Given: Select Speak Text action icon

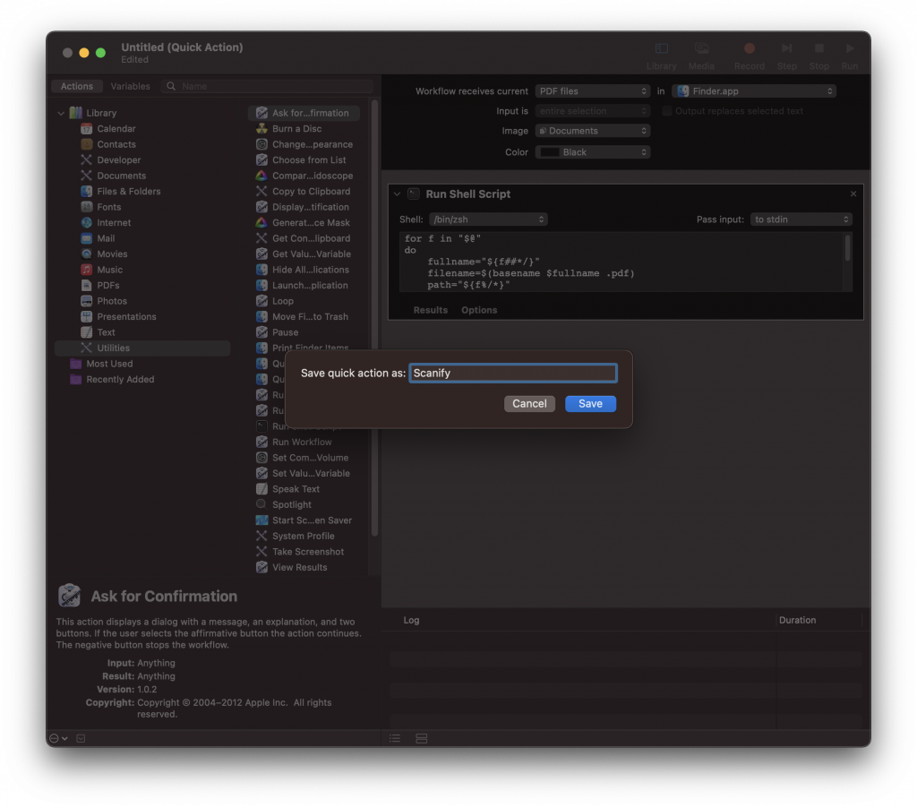Looking at the screenshot, I should tap(261, 489).
